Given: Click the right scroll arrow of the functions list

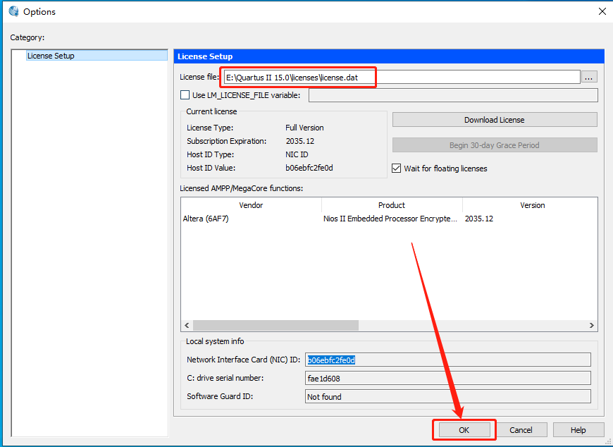Looking at the screenshot, I should point(591,325).
